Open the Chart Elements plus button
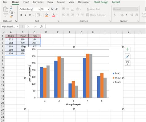 (x=128, y=49)
